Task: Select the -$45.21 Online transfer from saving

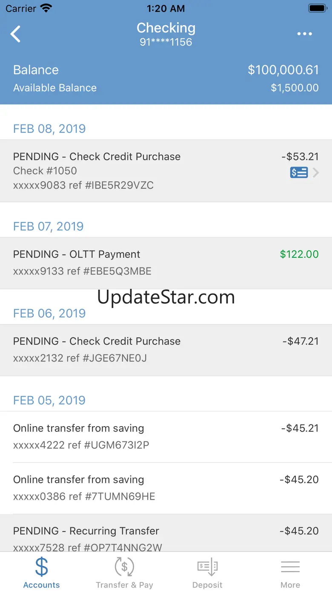Action: pos(166,437)
